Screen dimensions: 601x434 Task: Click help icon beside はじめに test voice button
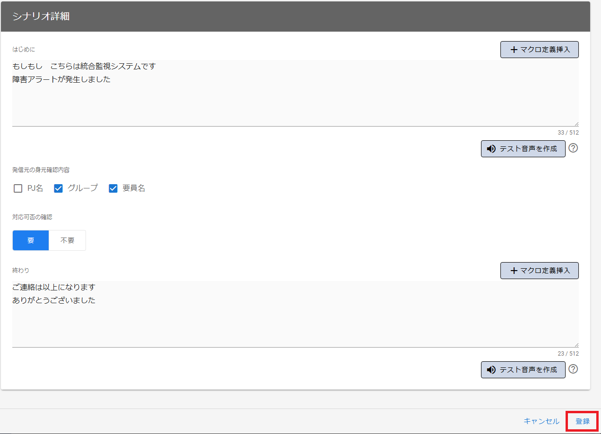click(573, 148)
